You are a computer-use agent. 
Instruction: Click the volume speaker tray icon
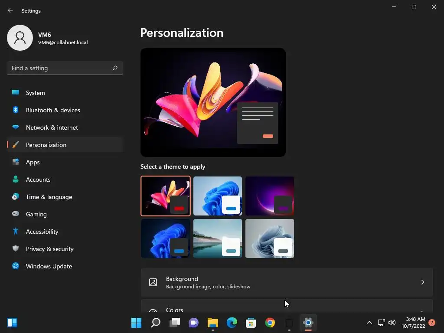click(392, 323)
